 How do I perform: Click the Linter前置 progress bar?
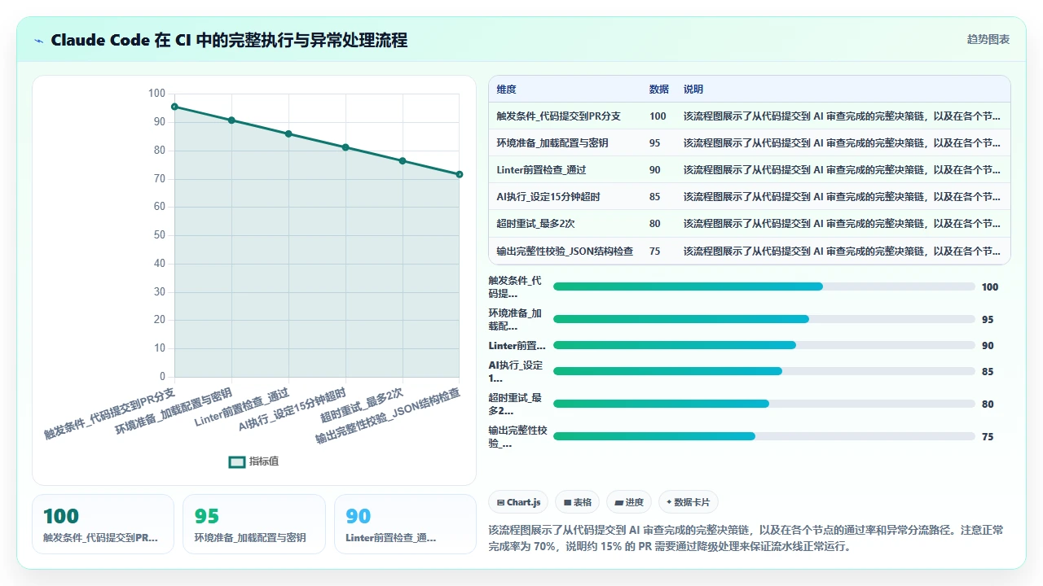(x=764, y=345)
